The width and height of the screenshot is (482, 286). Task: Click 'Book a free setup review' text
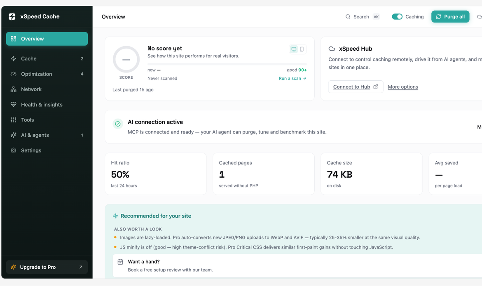(170, 270)
